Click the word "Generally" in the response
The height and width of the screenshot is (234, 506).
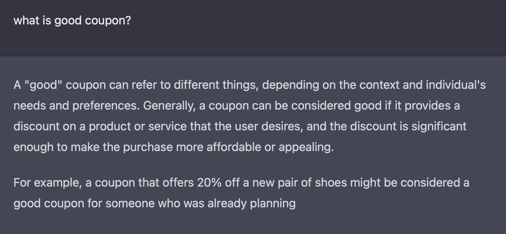click(x=169, y=106)
